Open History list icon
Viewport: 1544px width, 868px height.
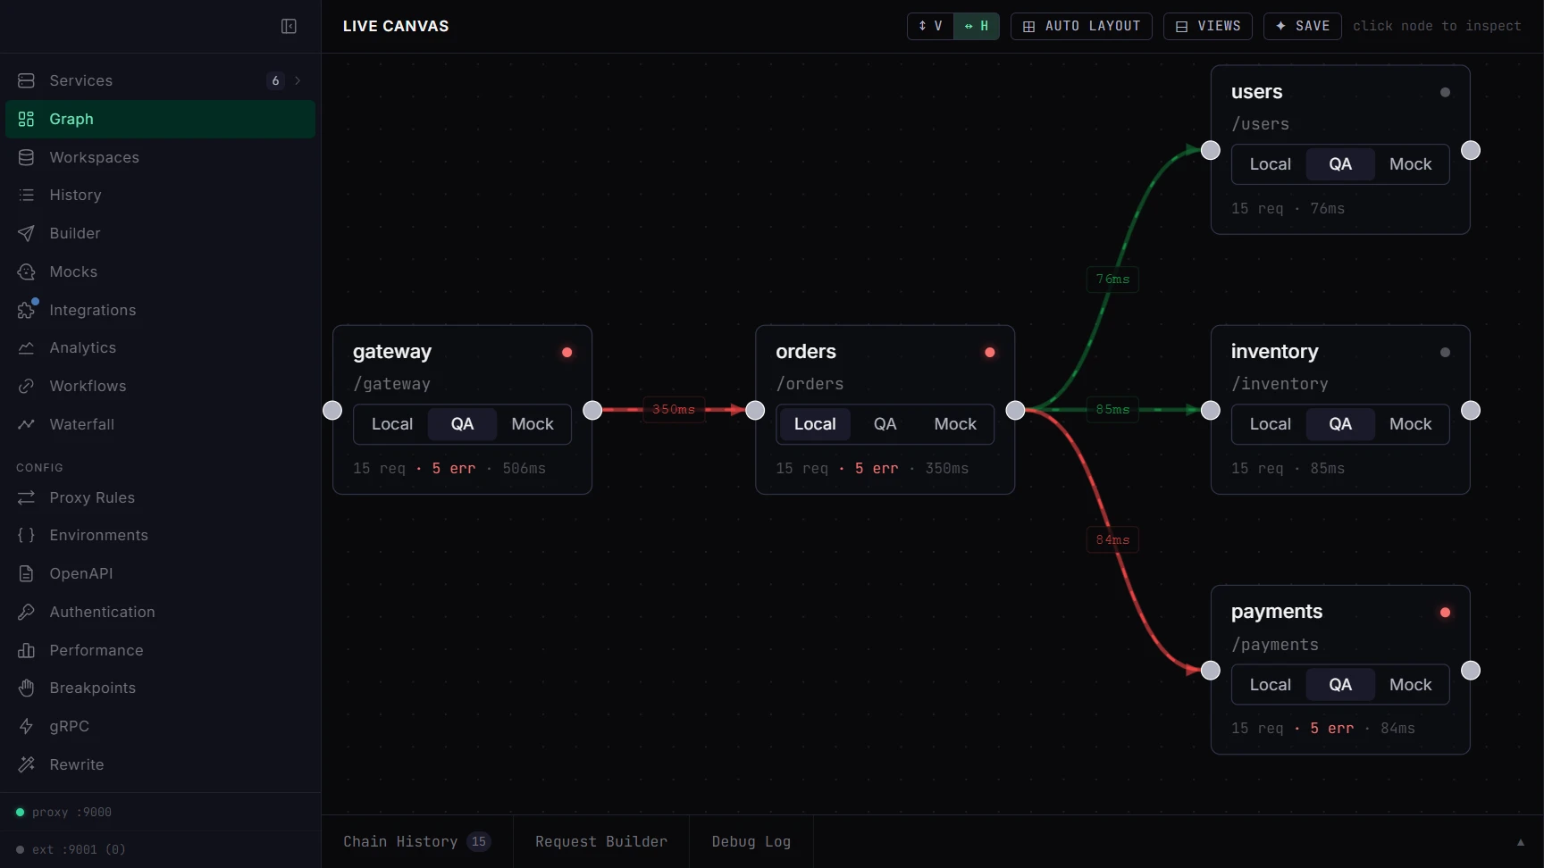(x=26, y=195)
